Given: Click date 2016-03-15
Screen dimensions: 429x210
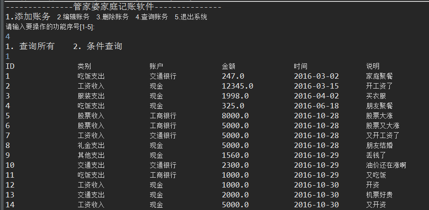Looking at the screenshot, I should coord(316,86).
